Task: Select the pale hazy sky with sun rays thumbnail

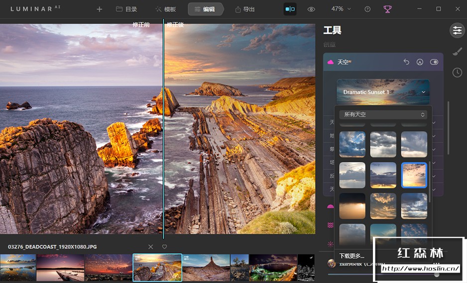Action: (x=352, y=175)
